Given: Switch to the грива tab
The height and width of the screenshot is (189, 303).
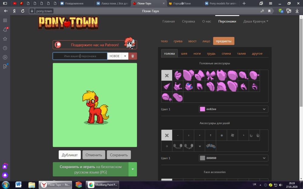Looking at the screenshot, I should 178,41.
